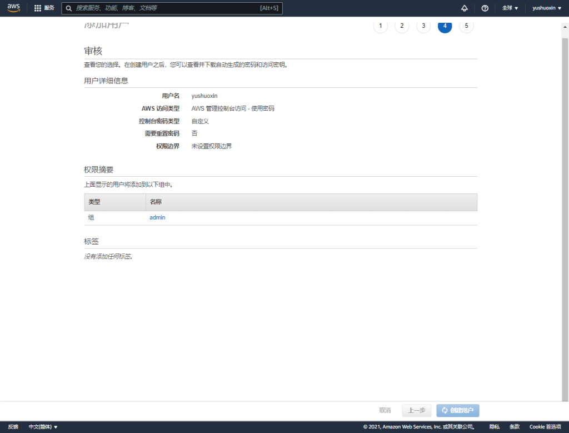Open the admin group link
The height and width of the screenshot is (433, 569).
pos(157,218)
